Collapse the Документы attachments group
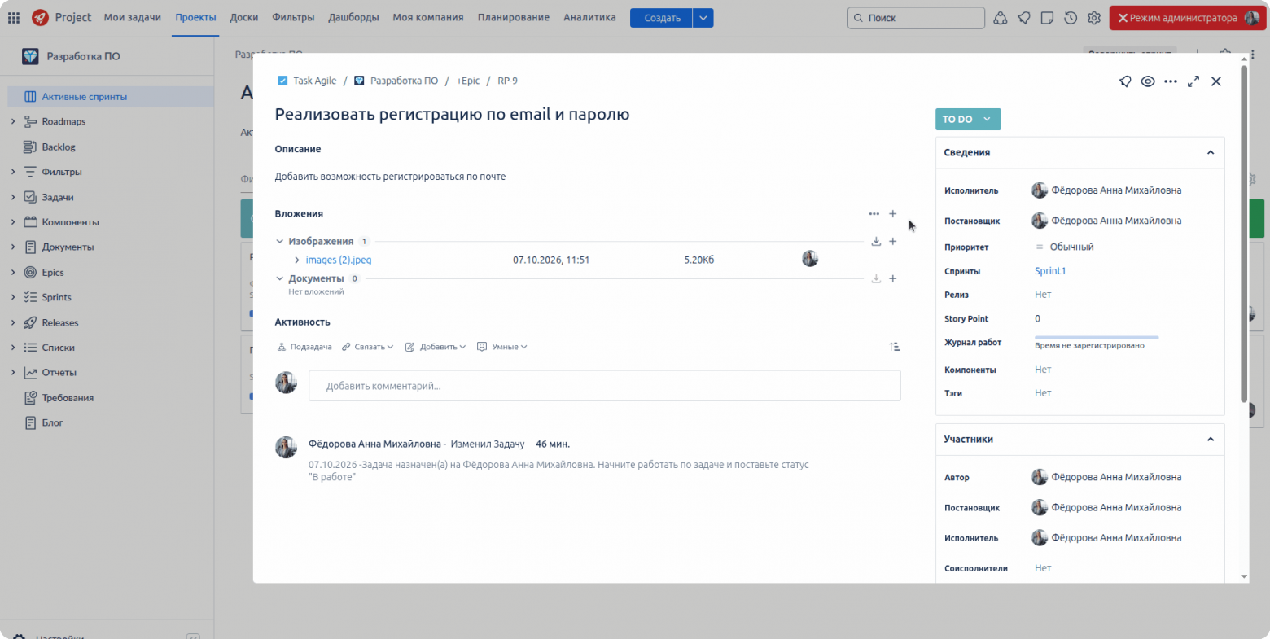 280,279
